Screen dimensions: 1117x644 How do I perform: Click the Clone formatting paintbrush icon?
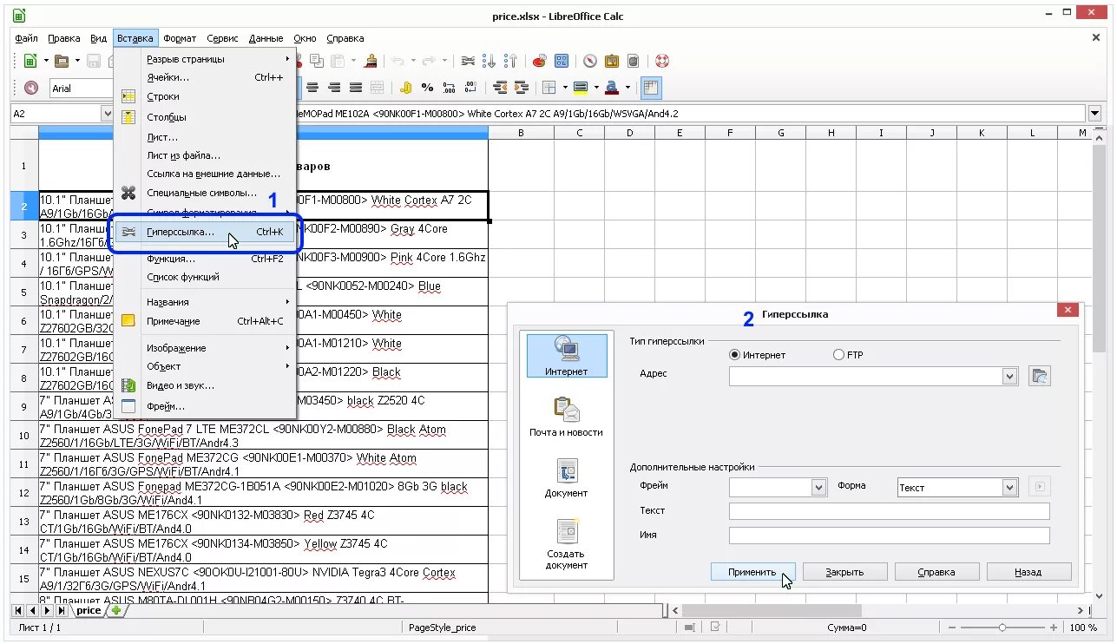coord(371,61)
